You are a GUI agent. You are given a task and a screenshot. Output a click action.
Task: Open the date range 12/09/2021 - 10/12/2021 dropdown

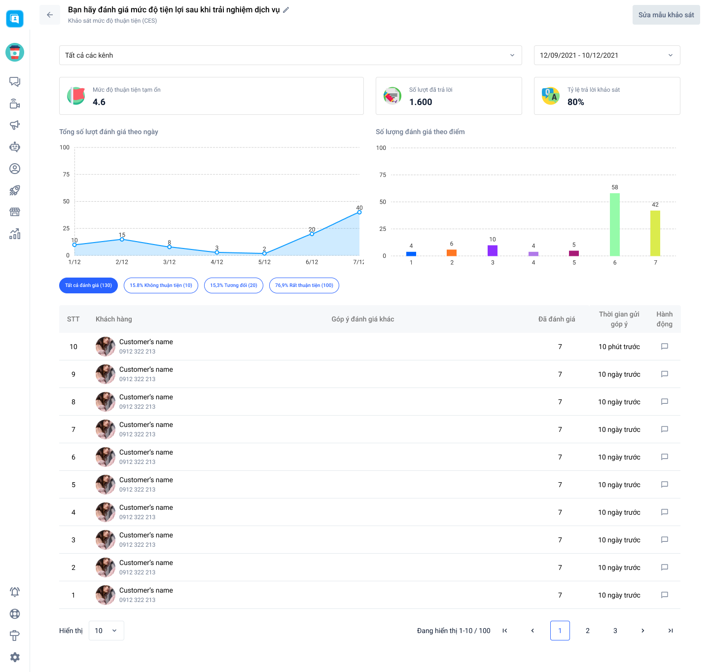click(x=606, y=55)
